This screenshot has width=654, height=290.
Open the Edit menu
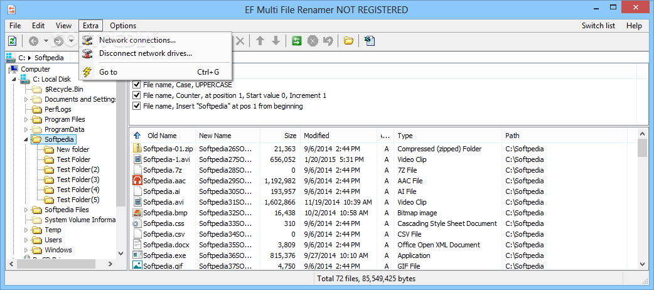click(38, 26)
